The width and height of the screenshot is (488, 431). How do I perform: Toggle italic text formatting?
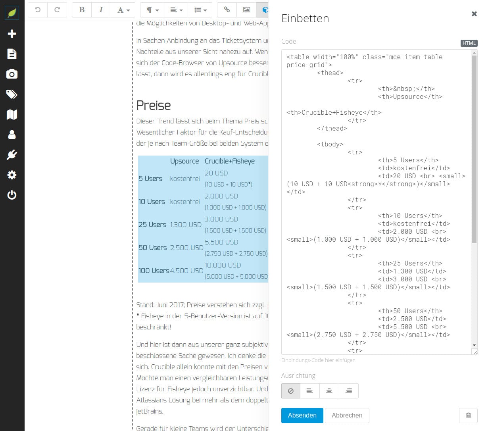101,10
